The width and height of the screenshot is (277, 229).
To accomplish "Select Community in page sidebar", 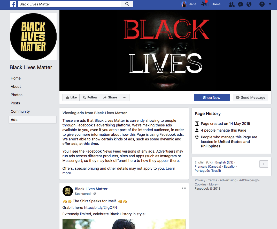I will (x=20, y=111).
